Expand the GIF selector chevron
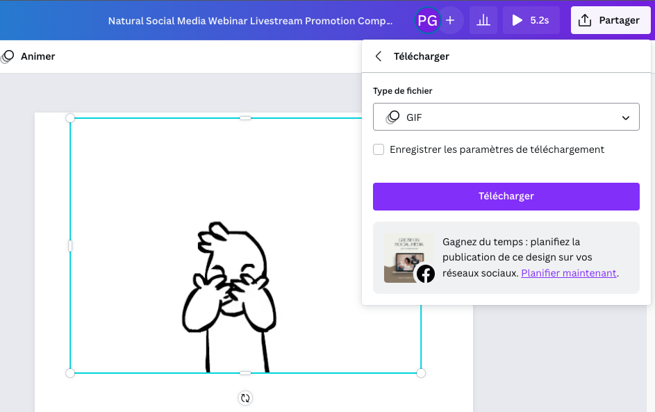The width and height of the screenshot is (655, 412). tap(624, 117)
